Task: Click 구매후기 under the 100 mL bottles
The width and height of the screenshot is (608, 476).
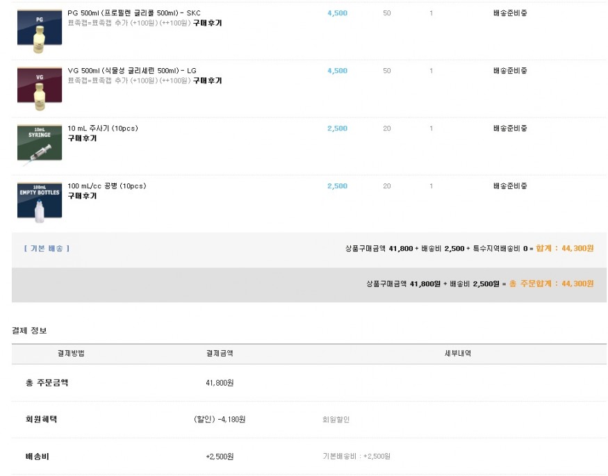Action: pyautogui.click(x=82, y=196)
